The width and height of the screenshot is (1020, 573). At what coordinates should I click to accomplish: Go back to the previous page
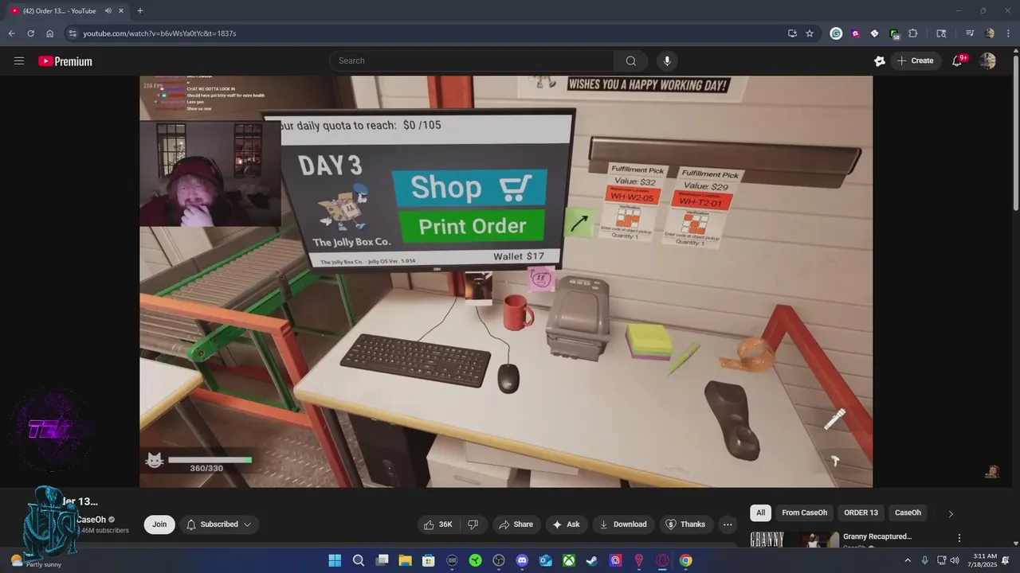tap(11, 33)
